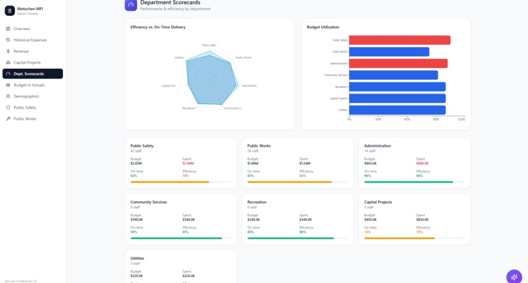528x283 pixels.
Task: Click the Metuchen MFI building logo icon
Action: (x=9, y=10)
